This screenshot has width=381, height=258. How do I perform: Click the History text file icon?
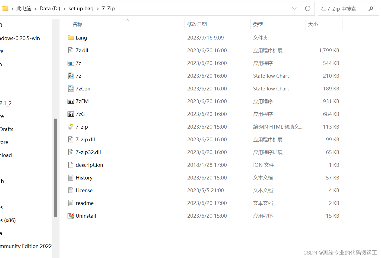[71, 178]
